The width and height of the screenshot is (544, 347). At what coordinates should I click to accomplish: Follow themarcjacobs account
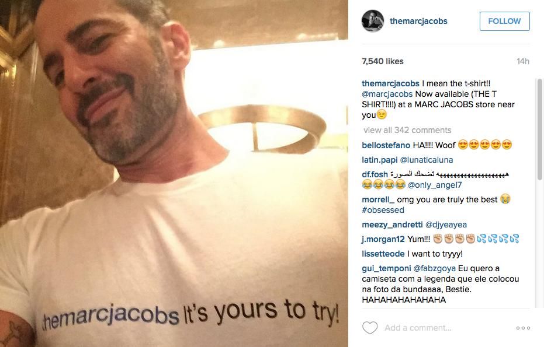pyautogui.click(x=504, y=21)
